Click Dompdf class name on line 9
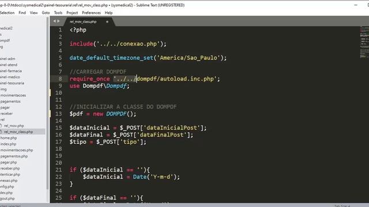The image size is (369, 207). point(116,86)
